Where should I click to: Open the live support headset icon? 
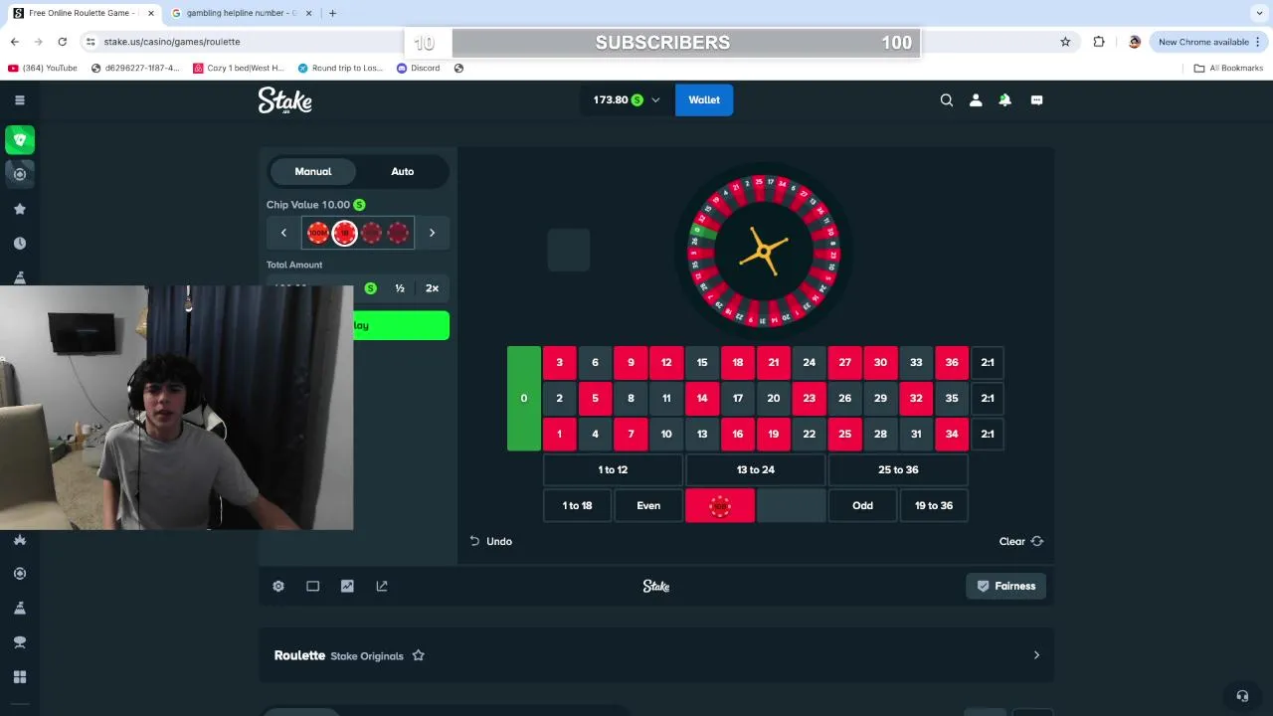(1241, 696)
